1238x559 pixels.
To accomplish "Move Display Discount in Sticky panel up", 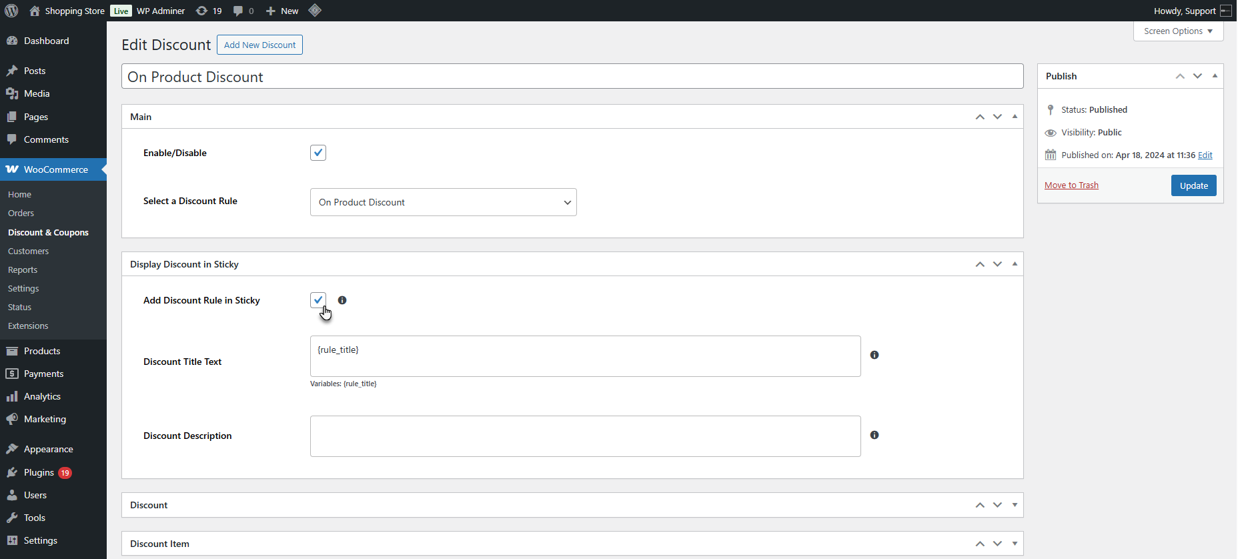I will [x=980, y=264].
